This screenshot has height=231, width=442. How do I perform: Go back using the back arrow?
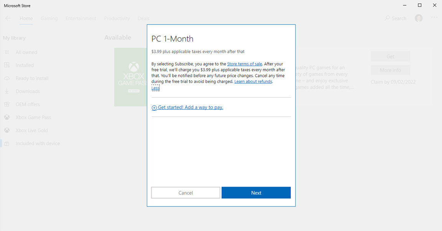(x=8, y=18)
